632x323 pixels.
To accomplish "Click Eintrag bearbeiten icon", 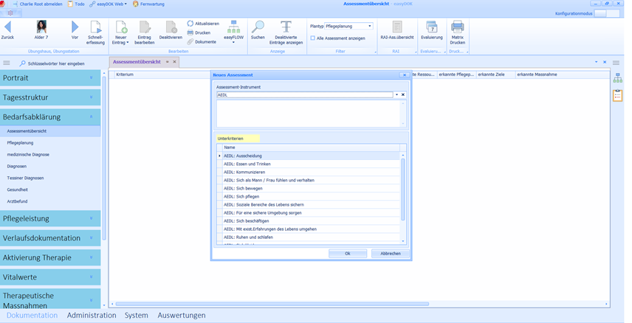I will point(144,27).
